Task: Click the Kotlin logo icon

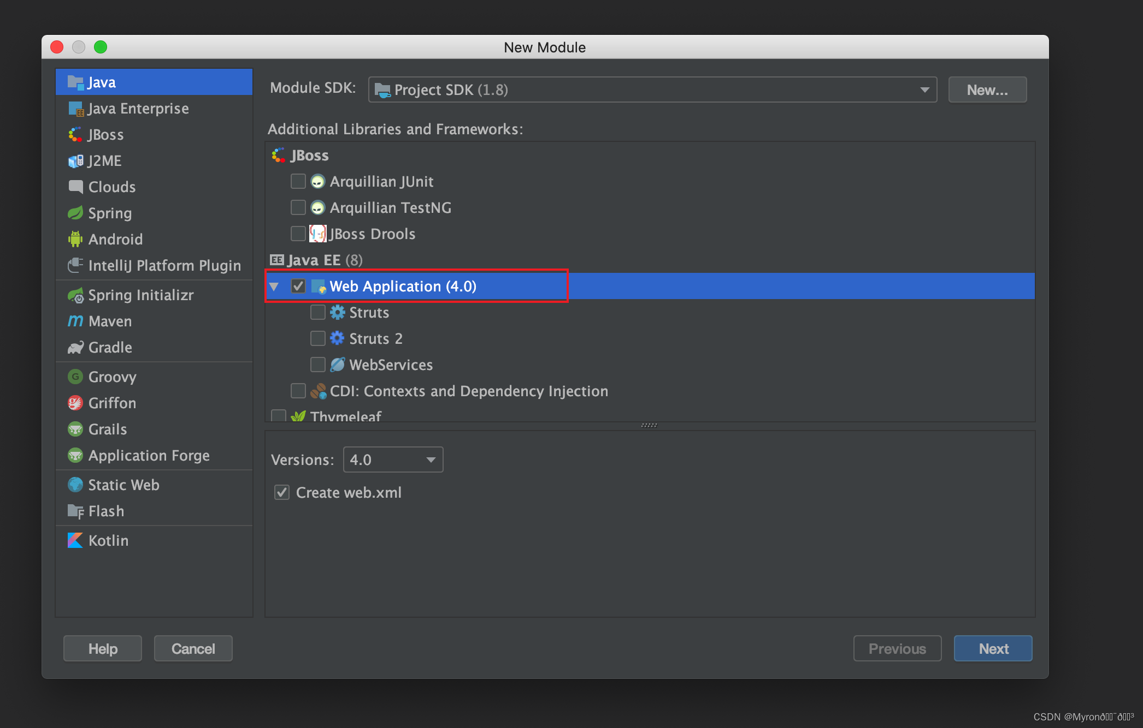Action: click(x=75, y=540)
